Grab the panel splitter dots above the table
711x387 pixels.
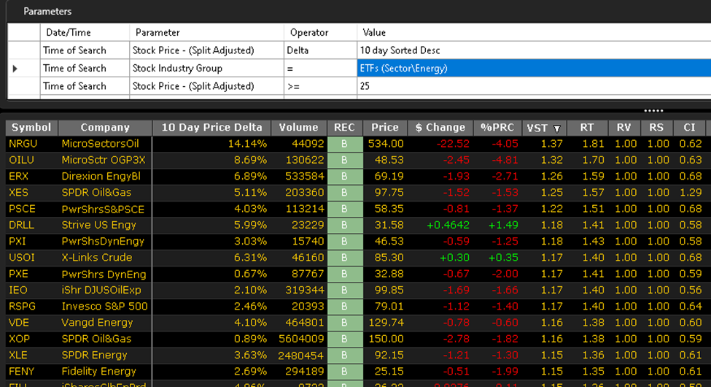653,111
